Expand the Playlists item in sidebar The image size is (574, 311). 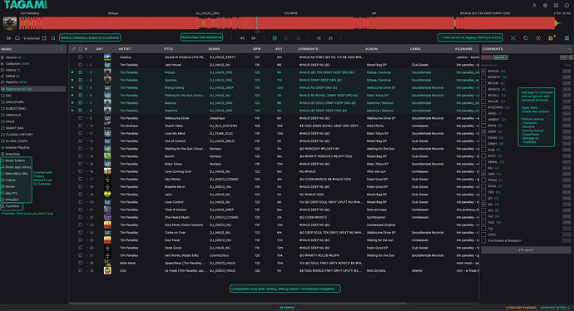click(13, 82)
